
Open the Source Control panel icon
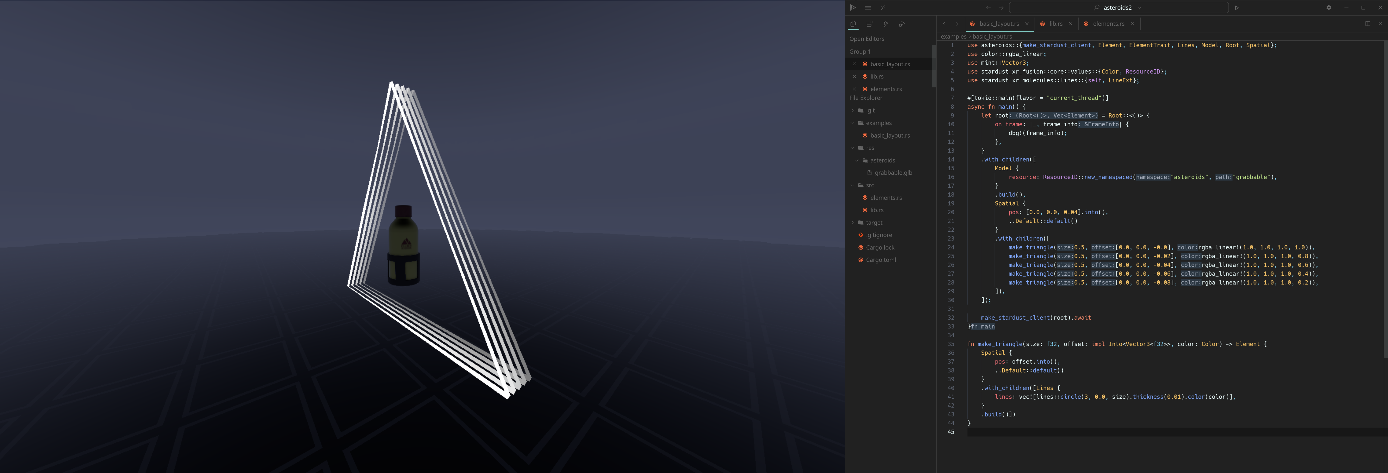885,24
